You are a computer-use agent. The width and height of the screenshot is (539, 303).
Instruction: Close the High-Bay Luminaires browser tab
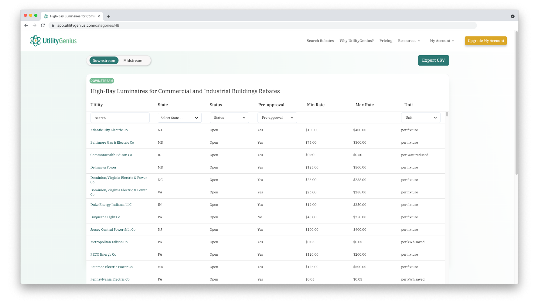tap(99, 16)
